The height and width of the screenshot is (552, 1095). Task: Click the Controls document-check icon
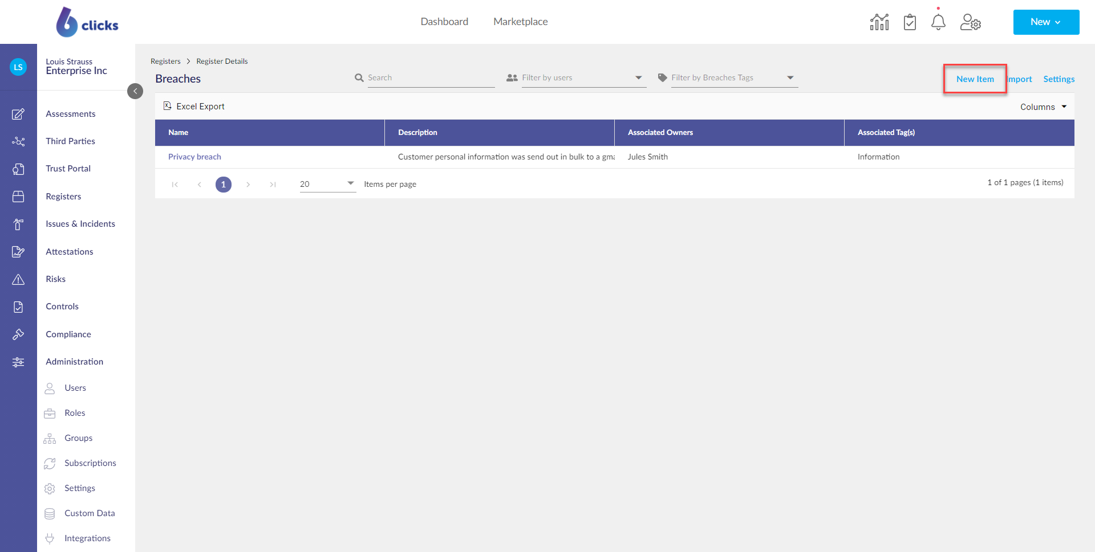(18, 306)
